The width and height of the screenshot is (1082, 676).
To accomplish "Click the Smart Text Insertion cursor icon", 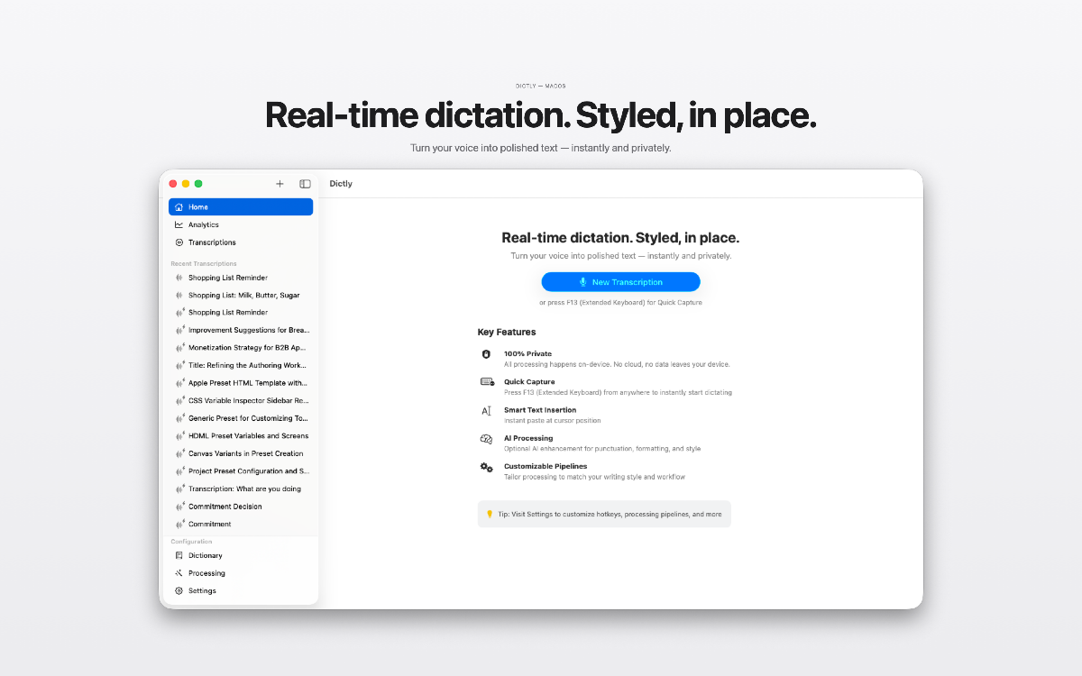I will [486, 410].
